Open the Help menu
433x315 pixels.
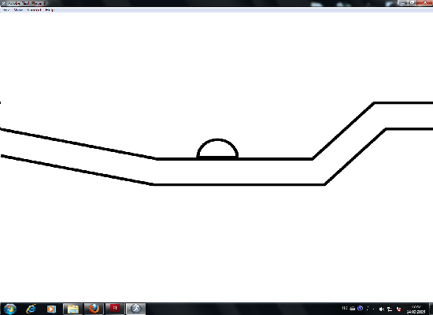pos(50,10)
